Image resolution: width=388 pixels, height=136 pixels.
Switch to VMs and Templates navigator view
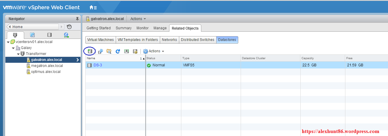tap(32, 35)
